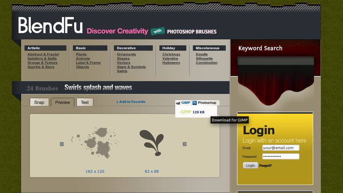This screenshot has width=343, height=193.
Task: Click the Holiday menu header
Action: pos(173,48)
